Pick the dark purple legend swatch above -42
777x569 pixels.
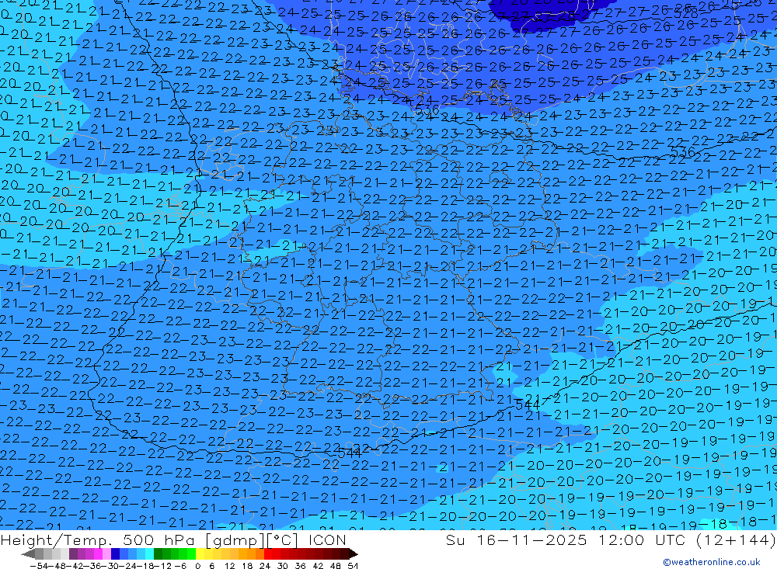click(73, 553)
